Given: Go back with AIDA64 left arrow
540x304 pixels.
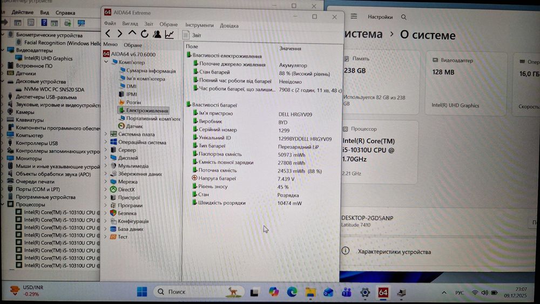Looking at the screenshot, I should [108, 33].
